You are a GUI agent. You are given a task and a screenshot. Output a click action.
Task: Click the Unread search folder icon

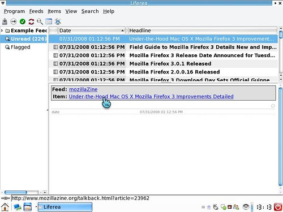7,39
